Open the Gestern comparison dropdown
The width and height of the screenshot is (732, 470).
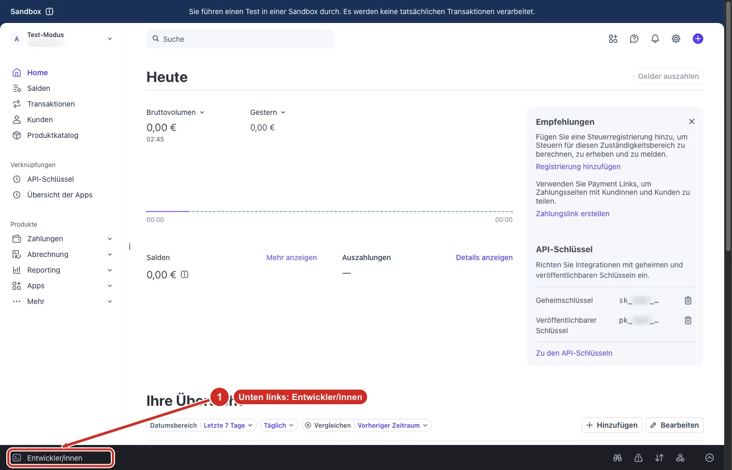tap(268, 112)
